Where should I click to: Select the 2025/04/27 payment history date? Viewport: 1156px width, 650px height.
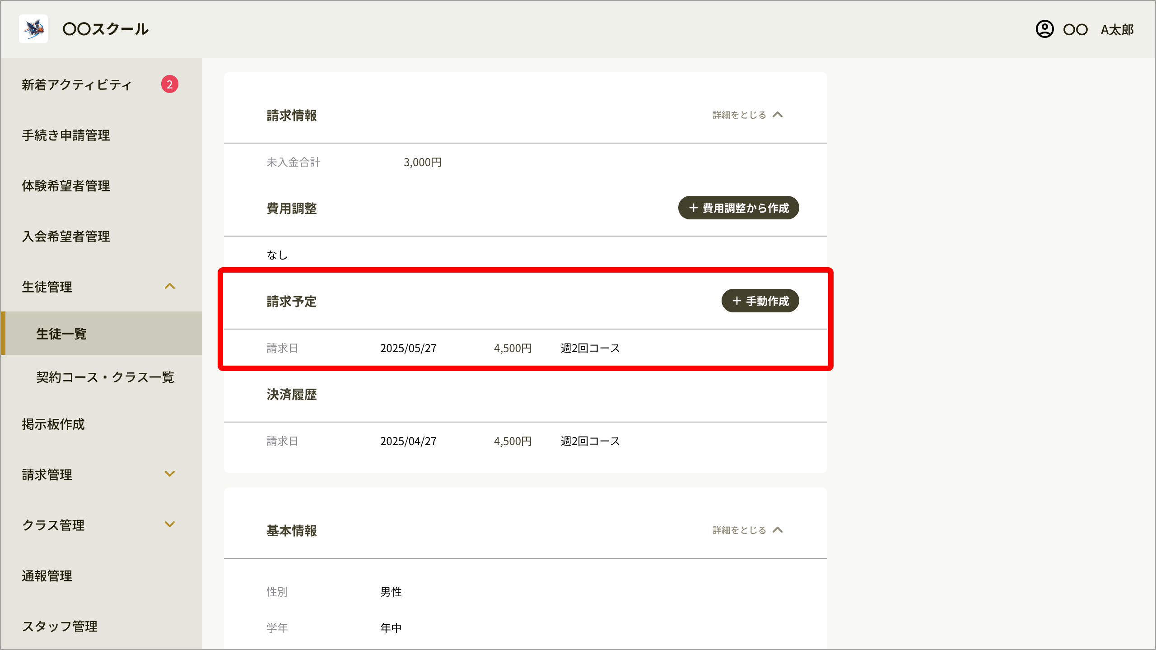(408, 441)
